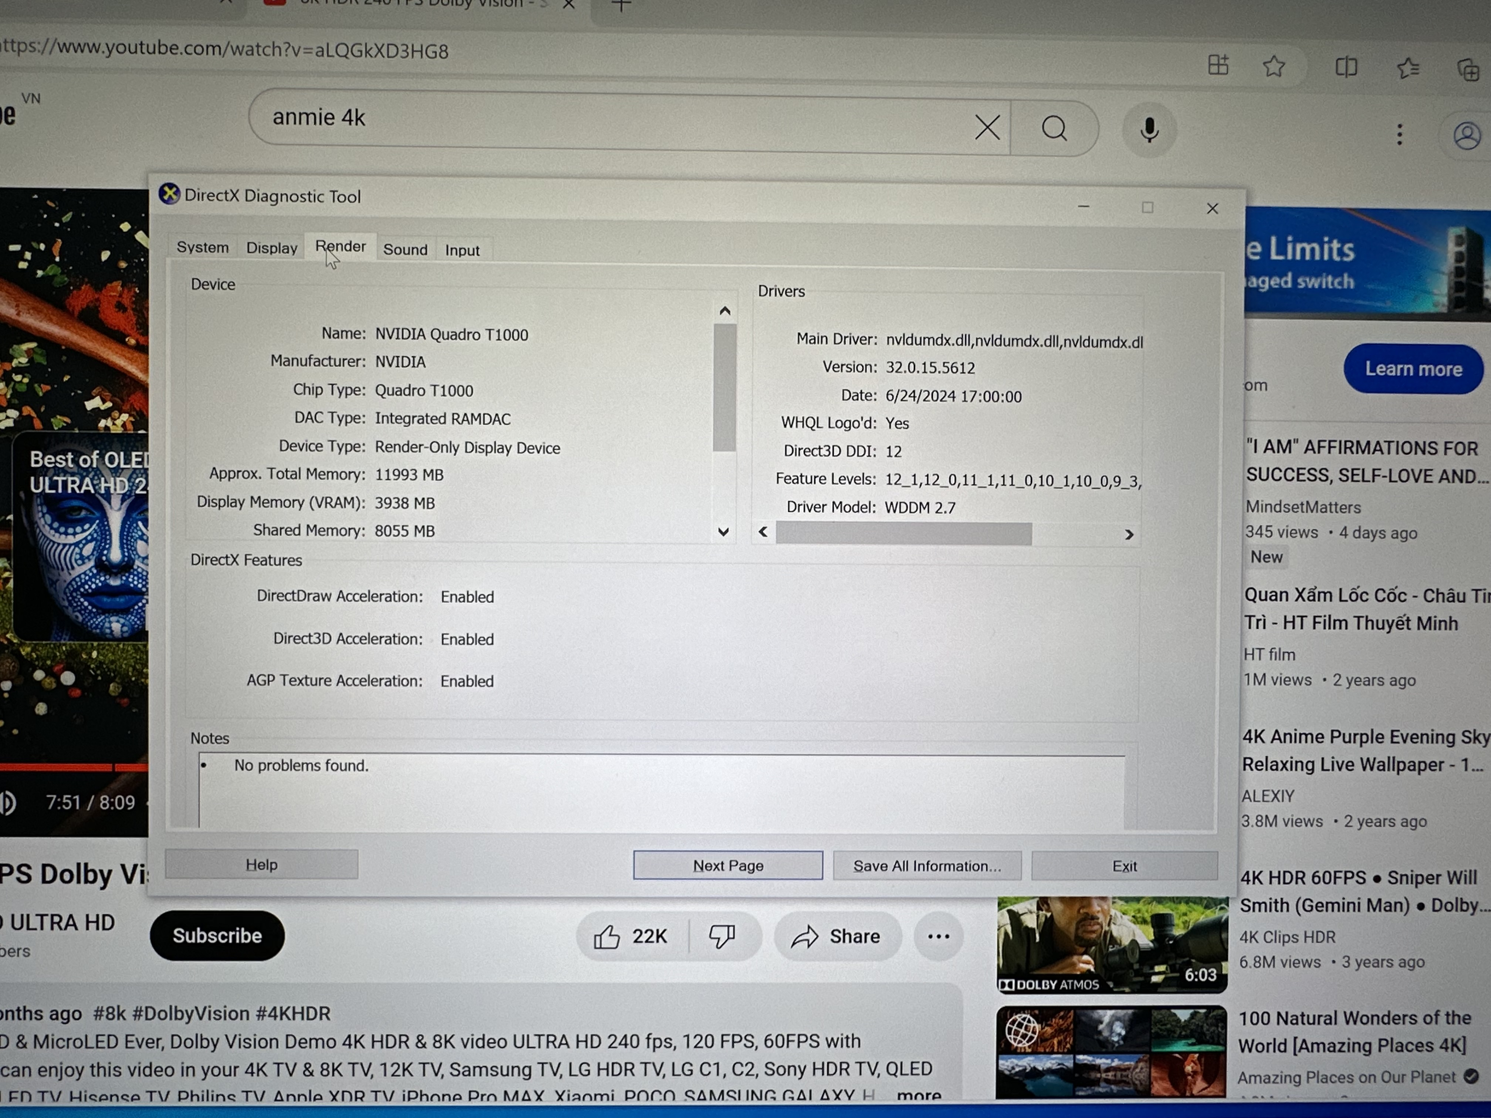Select the Render tab
Screen dimensions: 1491x1118
coord(341,246)
